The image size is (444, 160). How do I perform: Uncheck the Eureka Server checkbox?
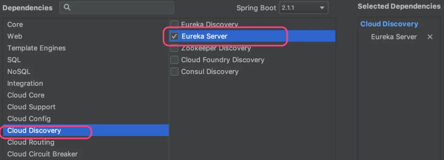tap(175, 36)
